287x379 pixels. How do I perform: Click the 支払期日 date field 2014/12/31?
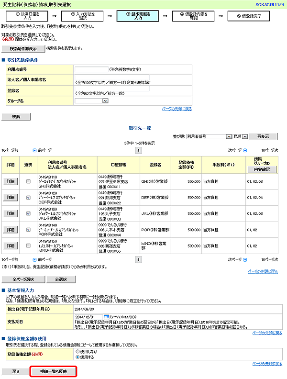tap(88, 317)
